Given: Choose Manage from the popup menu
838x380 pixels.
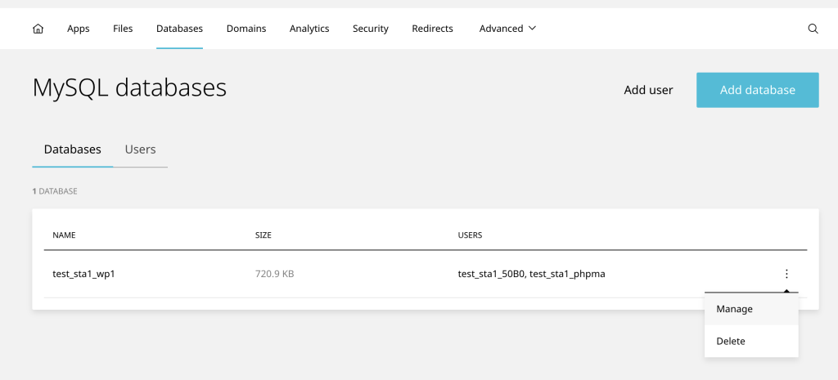Looking at the screenshot, I should click(751, 309).
